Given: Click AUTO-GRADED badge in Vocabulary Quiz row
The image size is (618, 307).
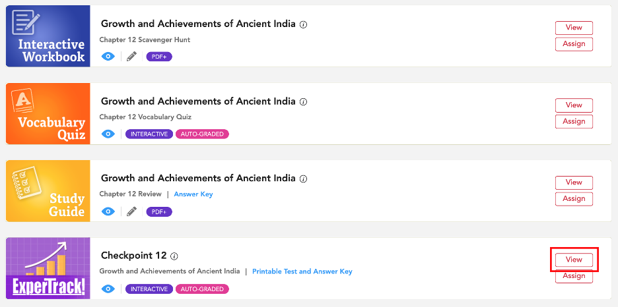Looking at the screenshot, I should point(202,134).
